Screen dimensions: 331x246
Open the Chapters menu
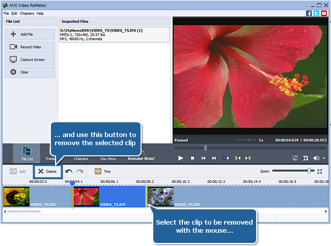coord(27,13)
